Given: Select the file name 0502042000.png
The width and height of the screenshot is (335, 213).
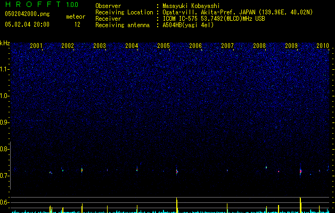Looking at the screenshot, I should click(x=27, y=14).
